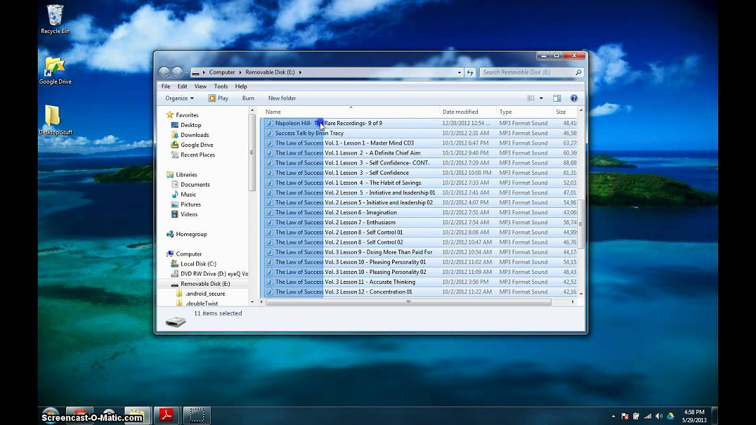The height and width of the screenshot is (425, 756).
Task: Sort by the Name column header
Action: [351, 112]
